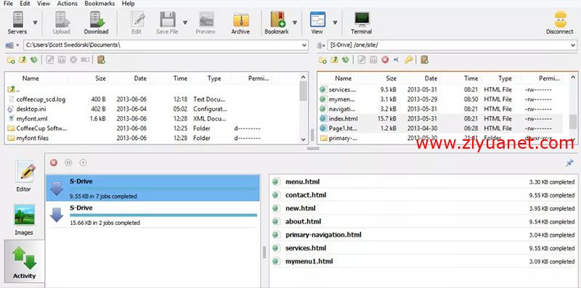
Task: Select the Activity side panel
Action: (25, 261)
